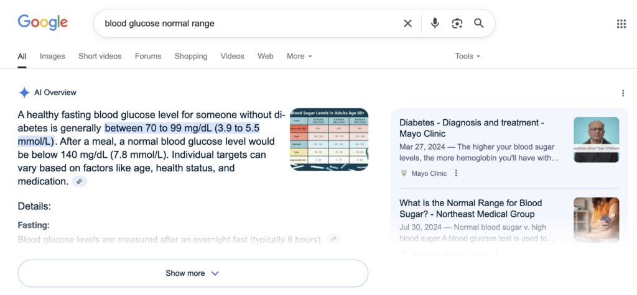637x295 pixels.
Task: Click the 'Fasting:' subheading
Action: click(x=34, y=225)
